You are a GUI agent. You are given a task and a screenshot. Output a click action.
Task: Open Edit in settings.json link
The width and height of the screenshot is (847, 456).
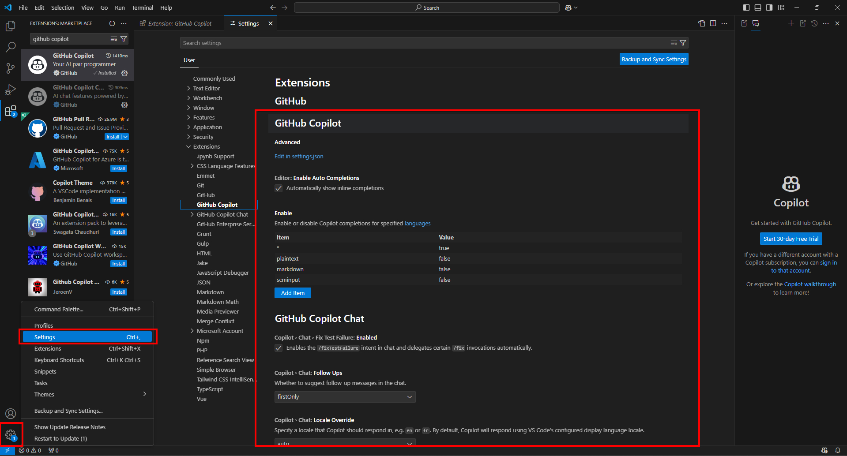click(x=299, y=156)
